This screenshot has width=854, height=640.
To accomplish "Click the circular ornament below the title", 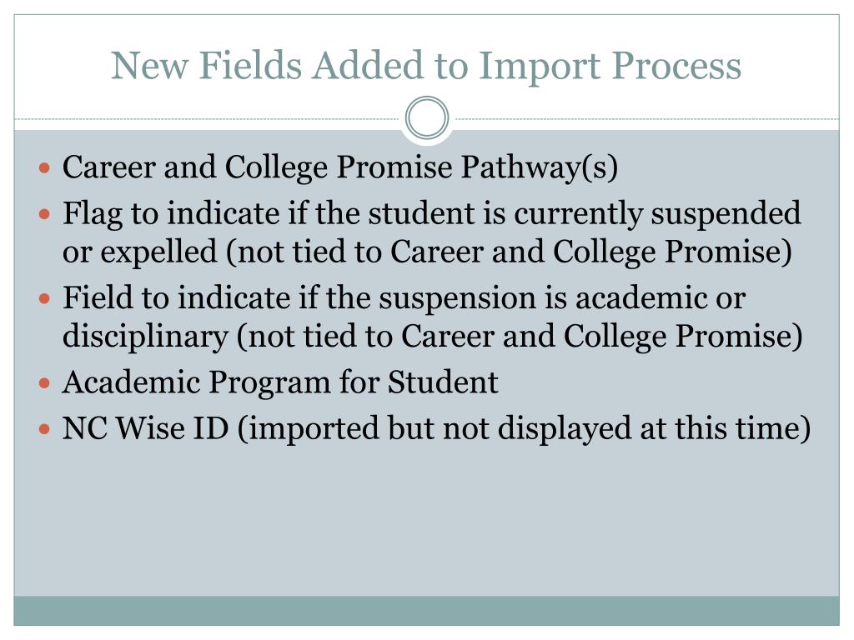I will tap(427, 117).
